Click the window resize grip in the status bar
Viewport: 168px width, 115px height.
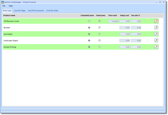click(163, 110)
